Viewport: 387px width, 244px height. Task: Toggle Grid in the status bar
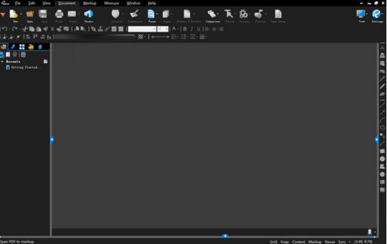point(273,242)
